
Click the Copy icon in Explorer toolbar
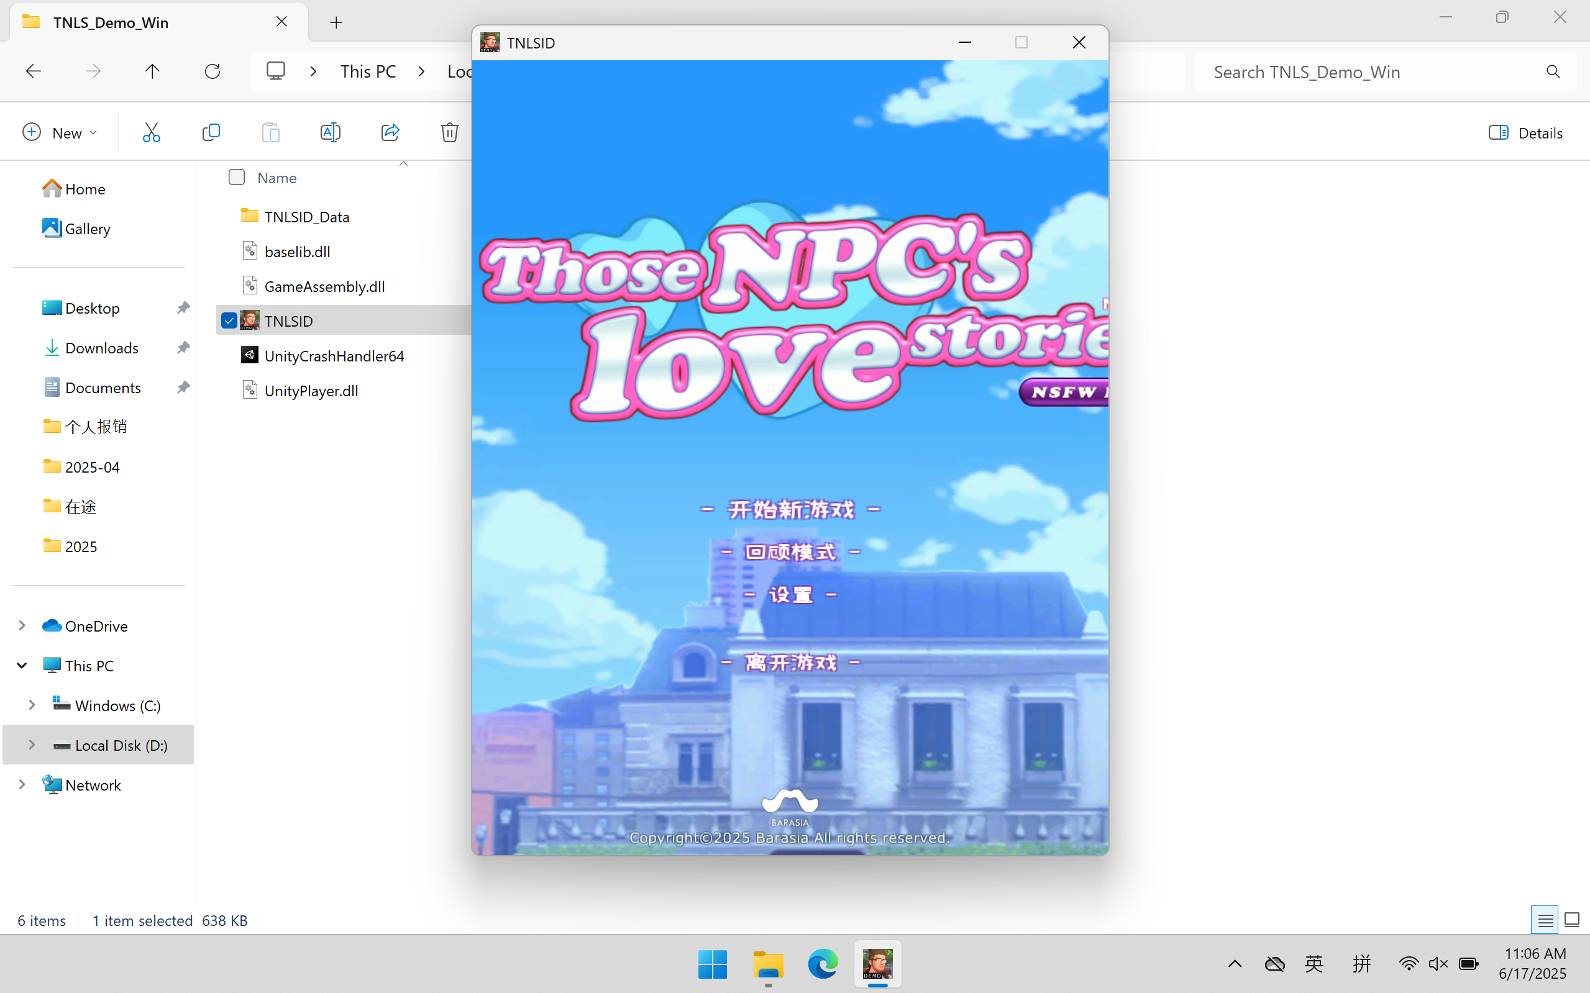click(211, 133)
